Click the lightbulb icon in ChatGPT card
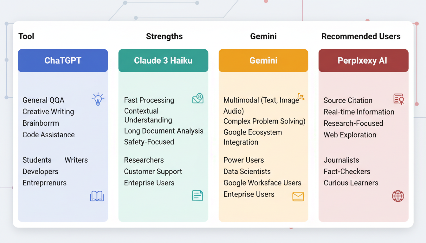 pyautogui.click(x=98, y=99)
